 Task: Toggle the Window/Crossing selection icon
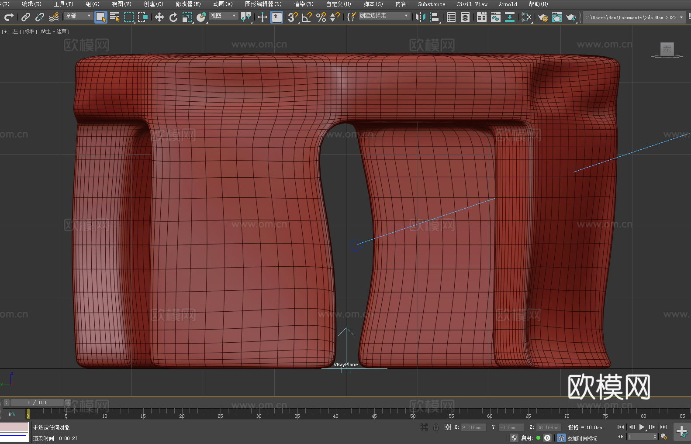coord(143,17)
